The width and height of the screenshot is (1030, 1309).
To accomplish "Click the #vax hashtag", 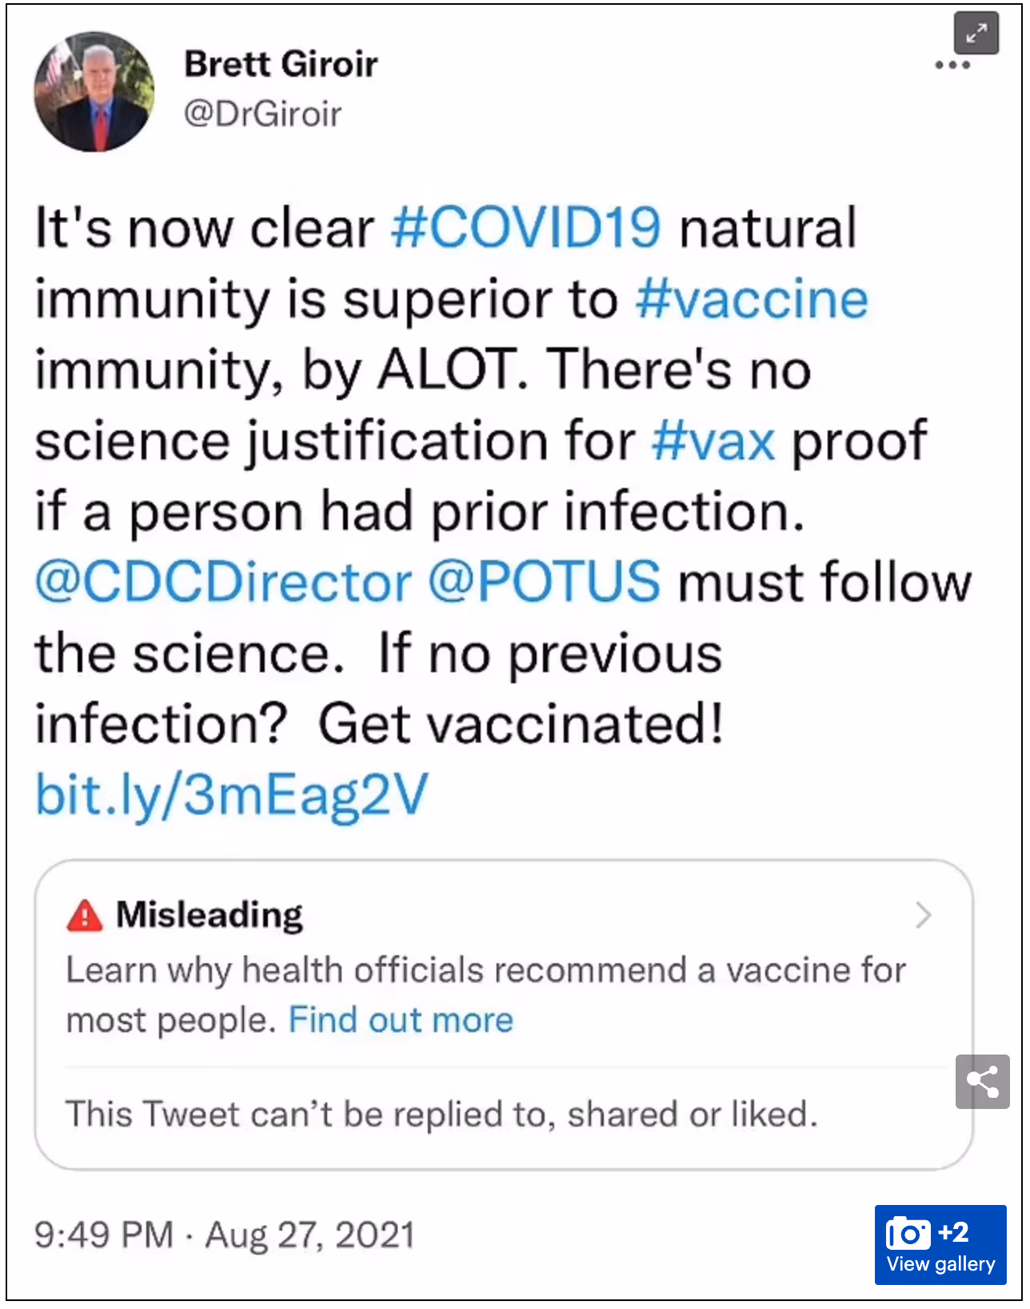I will (x=713, y=441).
